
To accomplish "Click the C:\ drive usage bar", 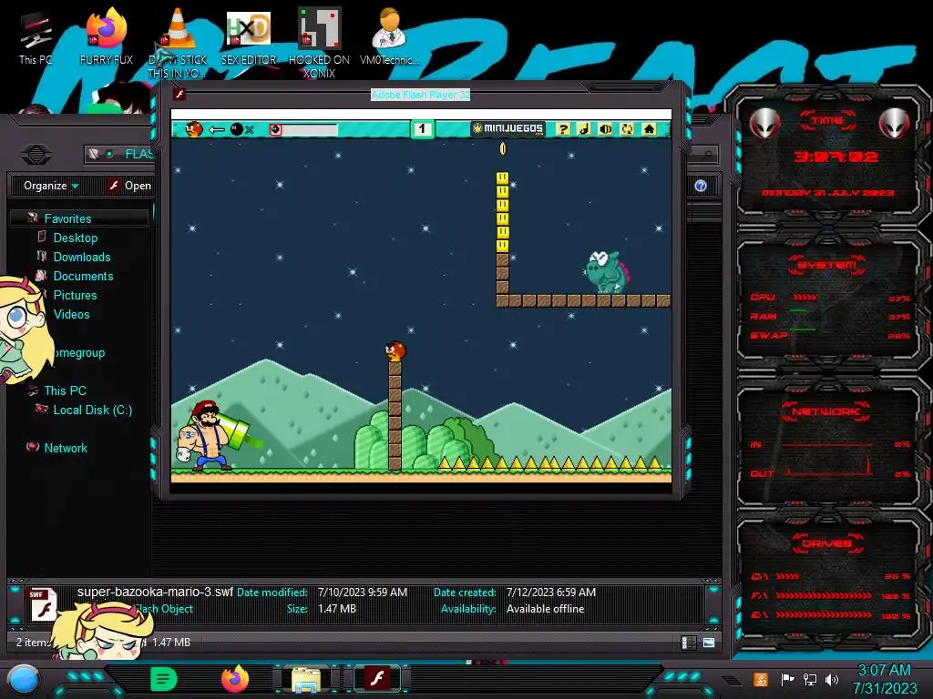I will tap(787, 576).
